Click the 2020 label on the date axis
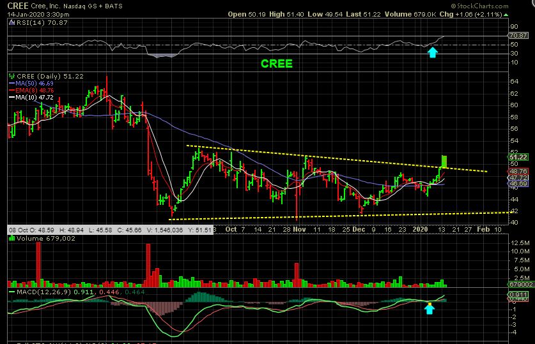The image size is (535, 344). point(420,230)
